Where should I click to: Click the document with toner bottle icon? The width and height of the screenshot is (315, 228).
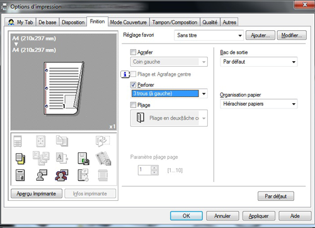[20, 175]
